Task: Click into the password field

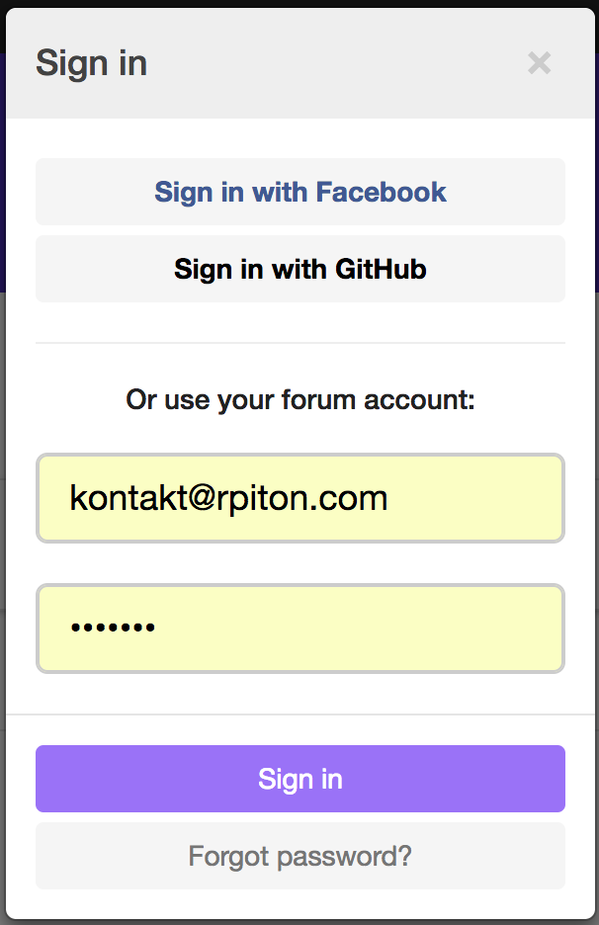Action: [300, 629]
